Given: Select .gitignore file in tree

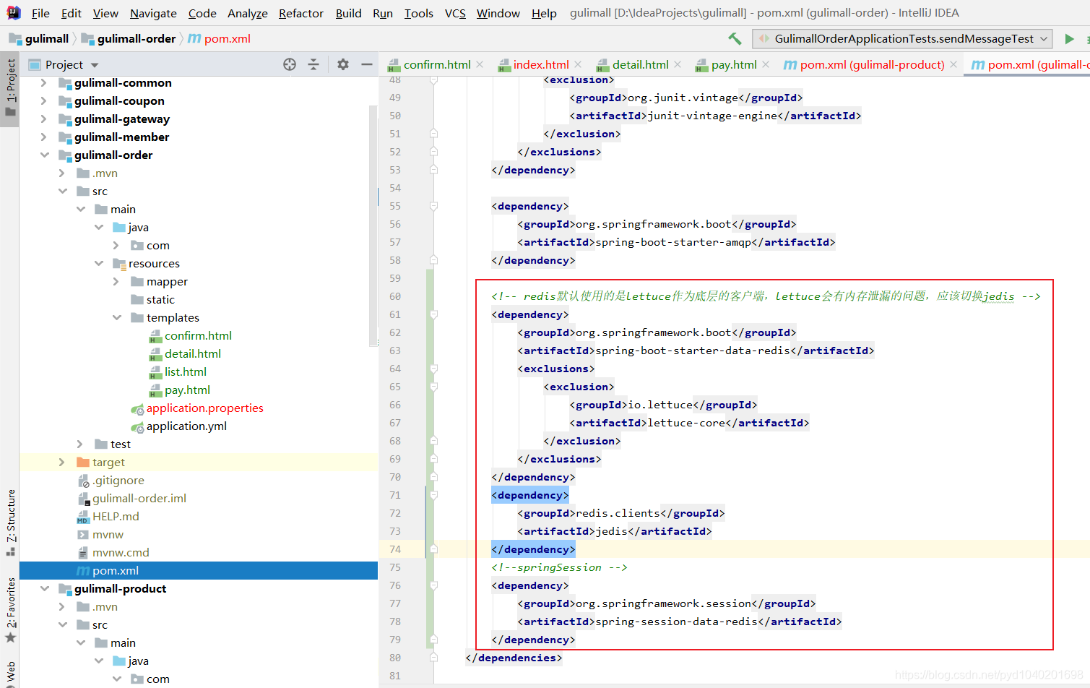Looking at the screenshot, I should click(x=118, y=480).
